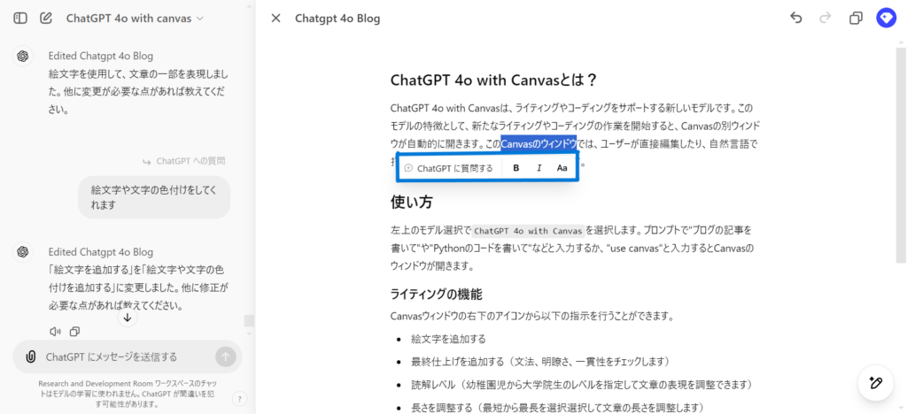Click 'ChatGPT に質問する' in the floating toolbar
The image size is (907, 414).
pos(448,167)
